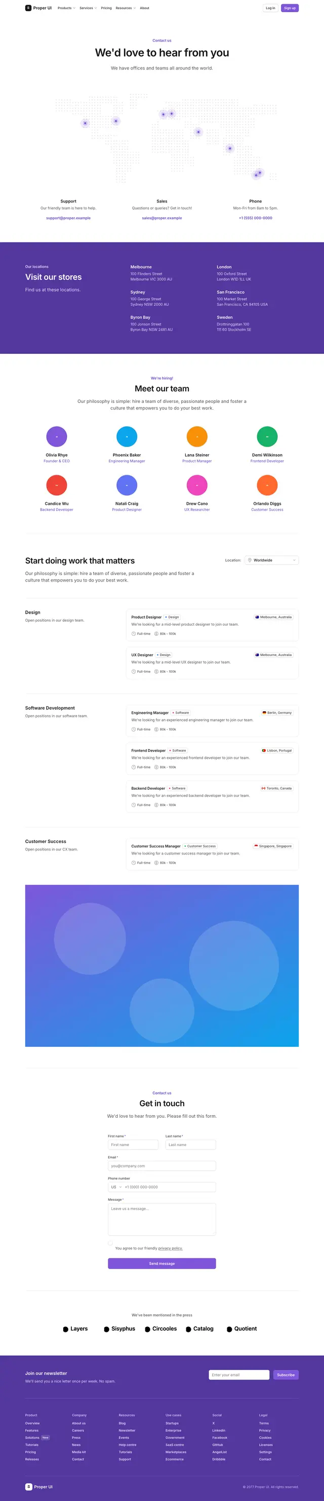Image resolution: width=324 pixels, height=1501 pixels.
Task: Open the Product Designer job card
Action: [212, 625]
